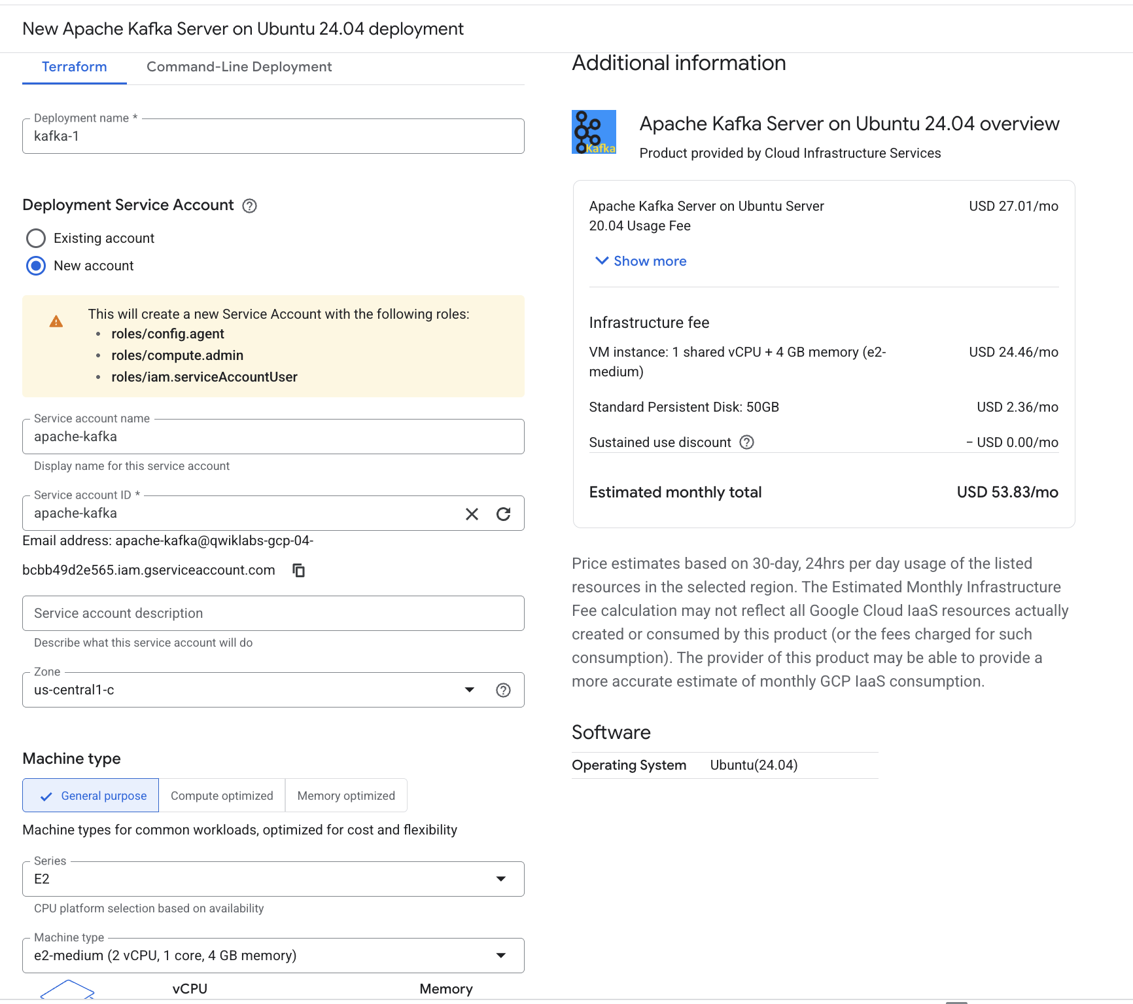Viewport: 1133px width, 1004px height.
Task: Click the Deployment Service Account help icon
Action: (x=249, y=206)
